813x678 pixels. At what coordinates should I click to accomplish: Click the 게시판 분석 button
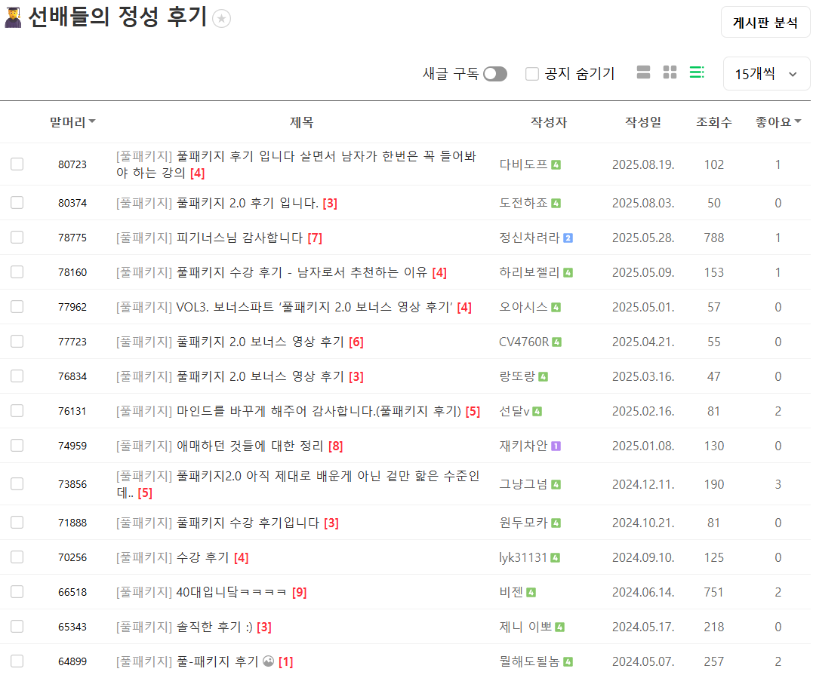[765, 23]
